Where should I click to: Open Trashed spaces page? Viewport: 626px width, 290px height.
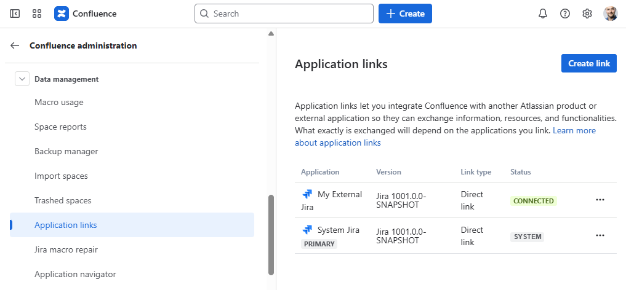(x=63, y=200)
